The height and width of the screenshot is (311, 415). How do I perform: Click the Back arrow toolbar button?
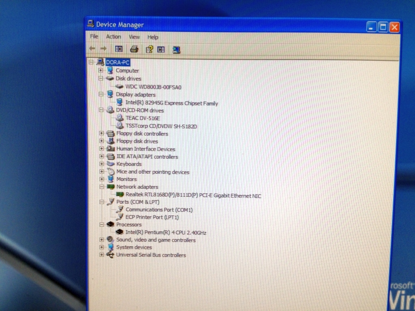pyautogui.click(x=92, y=49)
